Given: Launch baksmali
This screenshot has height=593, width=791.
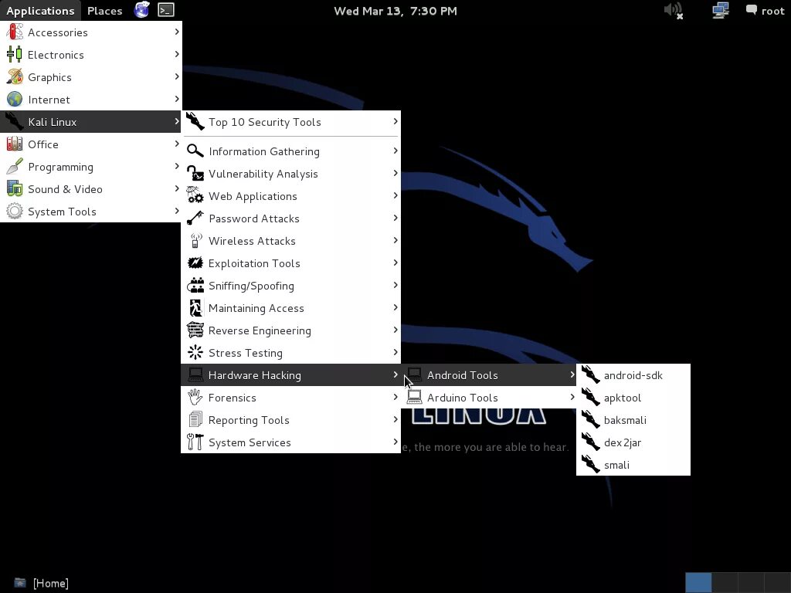Looking at the screenshot, I should coord(633,420).
